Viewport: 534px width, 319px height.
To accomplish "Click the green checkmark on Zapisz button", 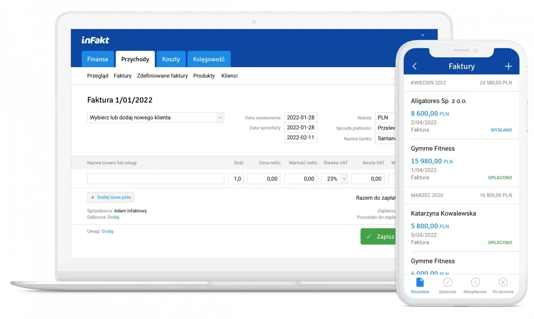I will coord(369,236).
